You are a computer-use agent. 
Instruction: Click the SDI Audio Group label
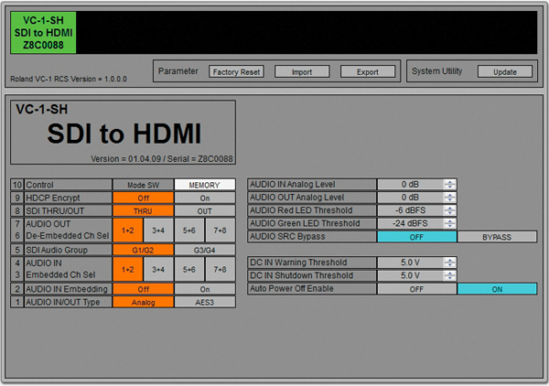(x=57, y=250)
